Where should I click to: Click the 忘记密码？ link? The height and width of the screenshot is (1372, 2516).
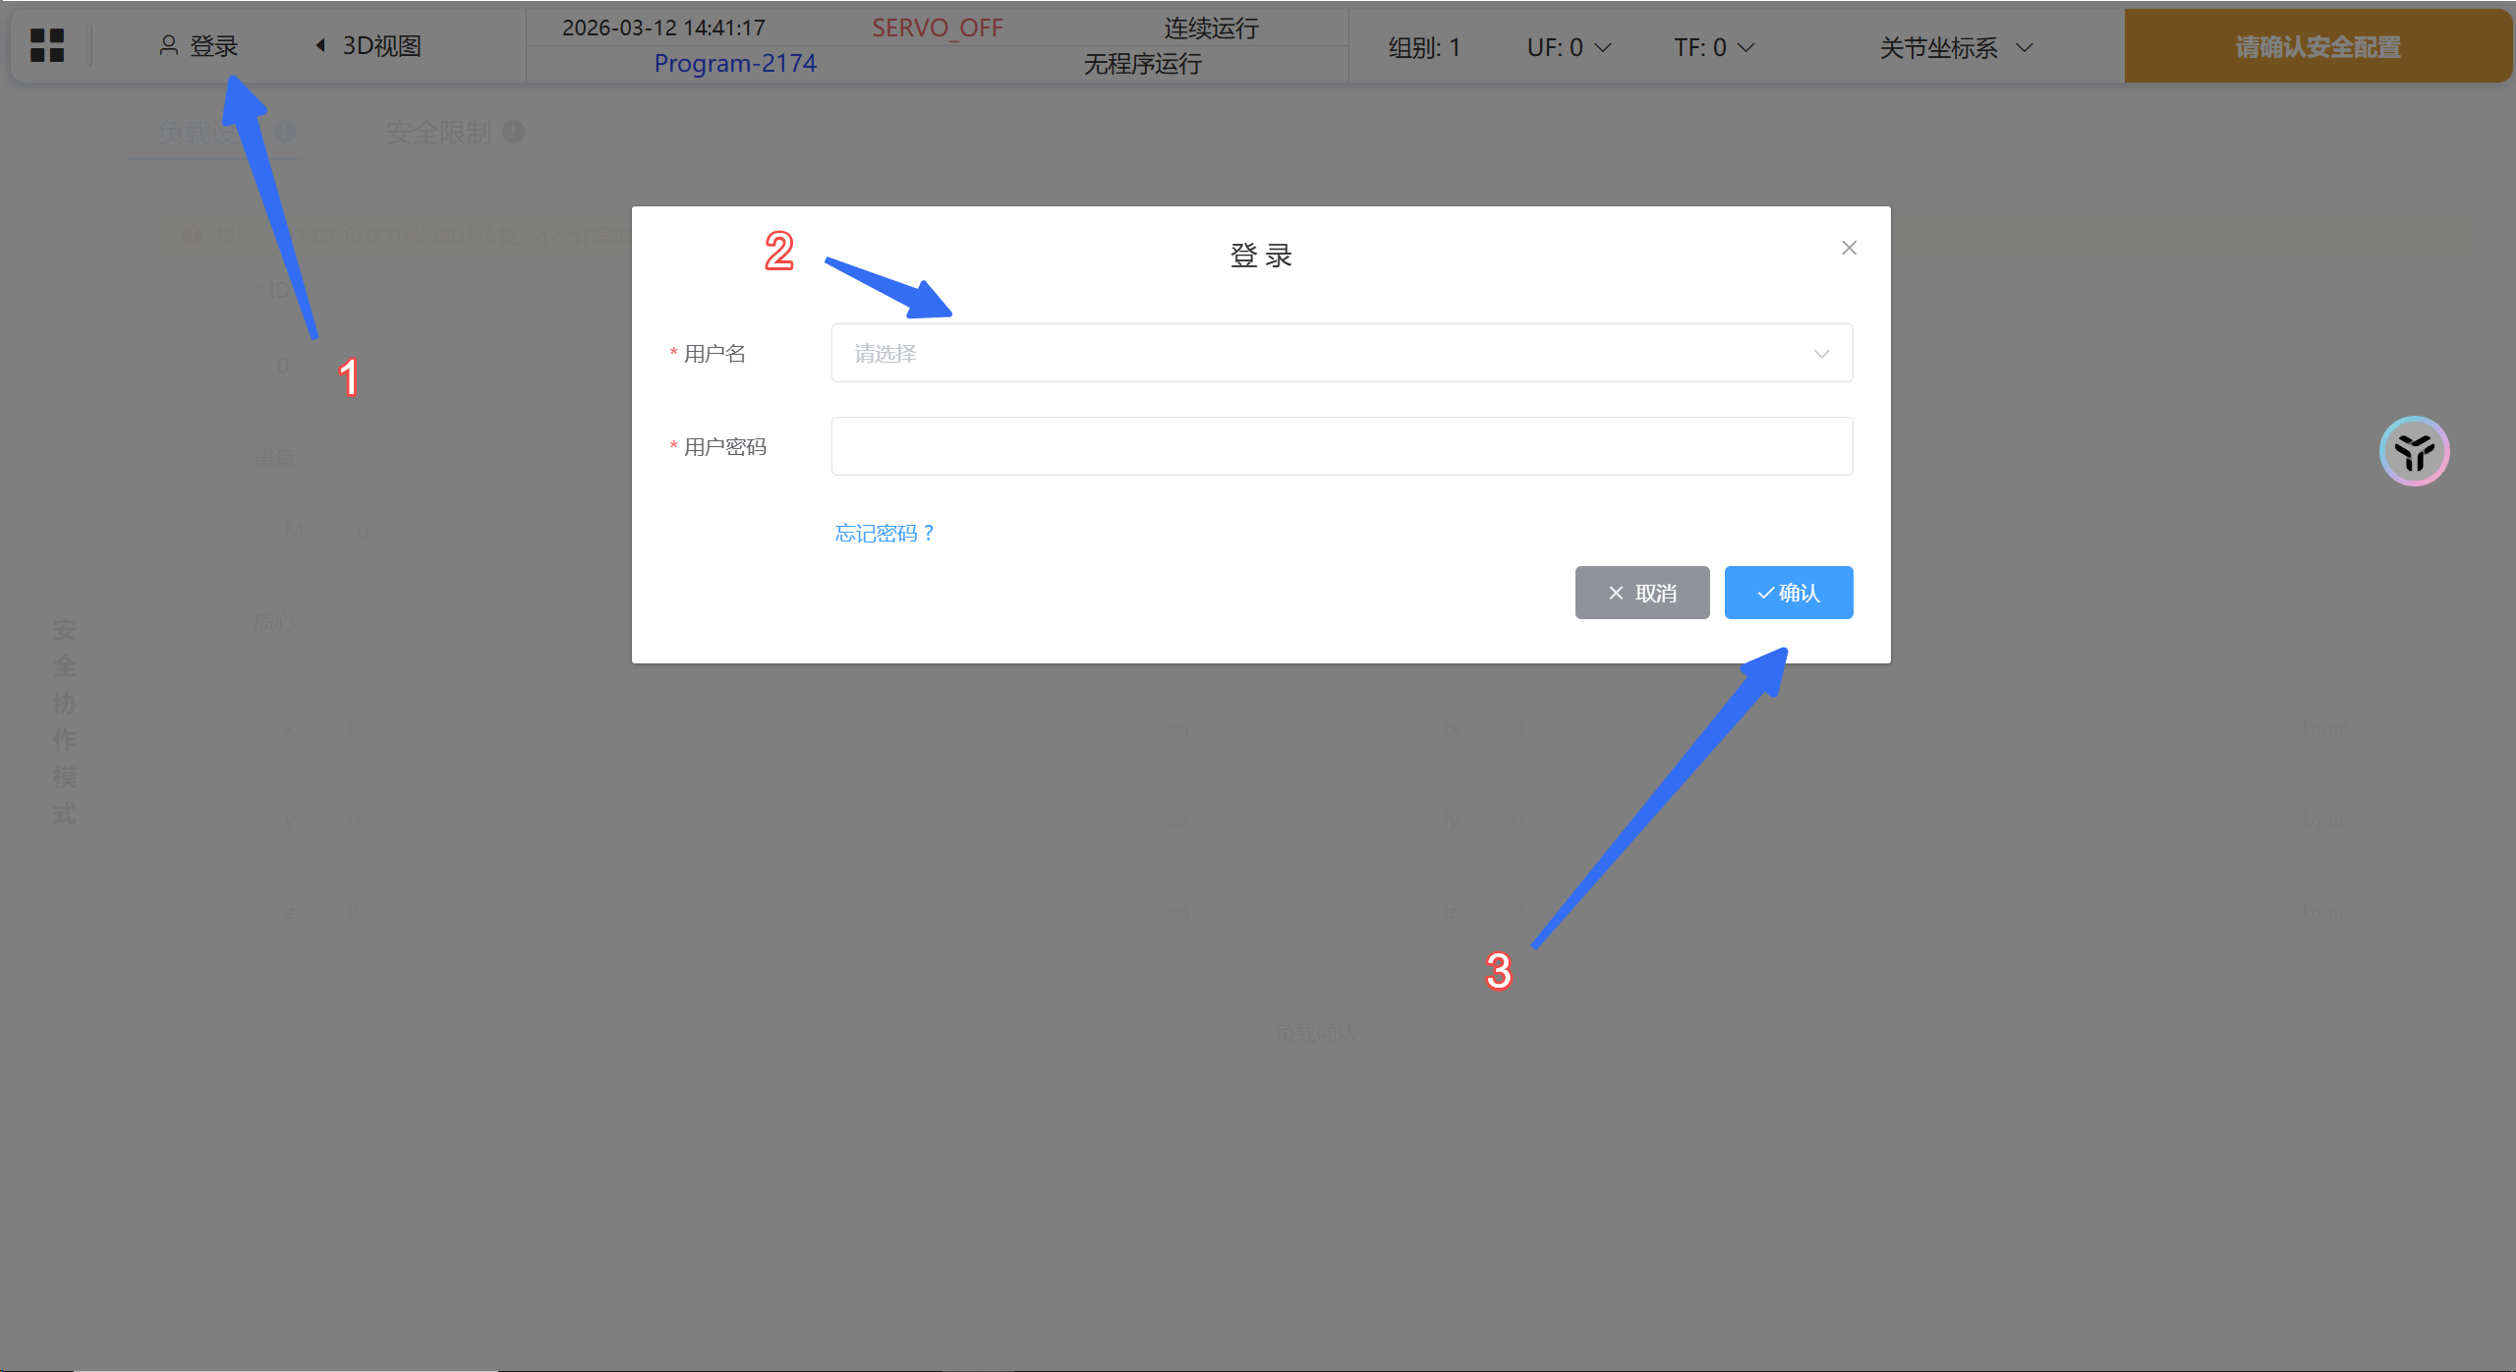(x=885, y=533)
